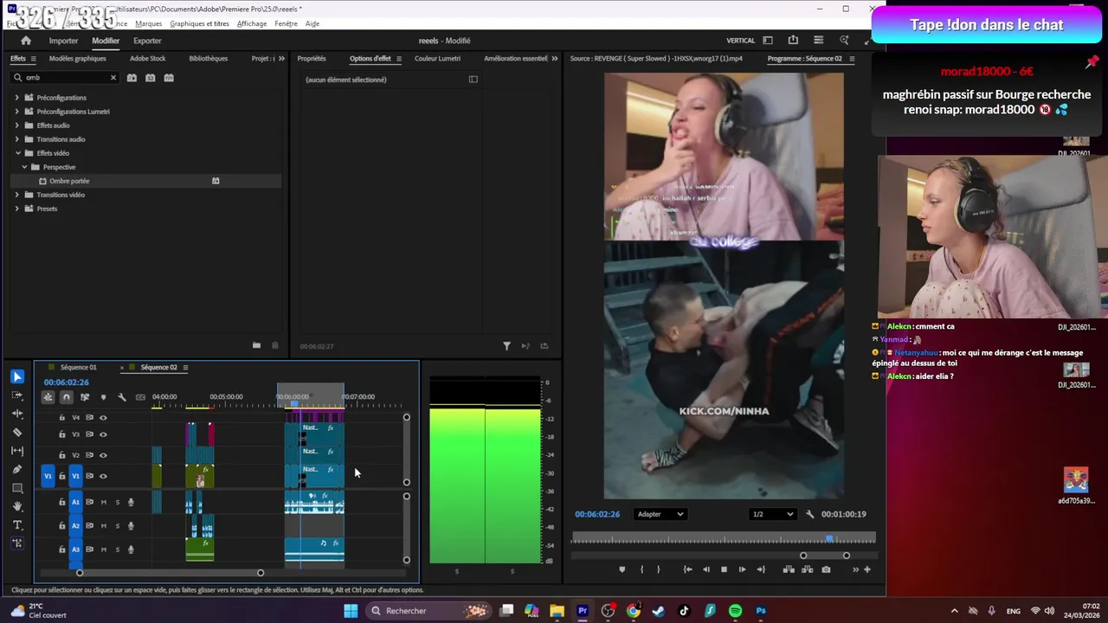Open the button editor plus icon
Viewport: 1108px width, 623px height.
866,569
